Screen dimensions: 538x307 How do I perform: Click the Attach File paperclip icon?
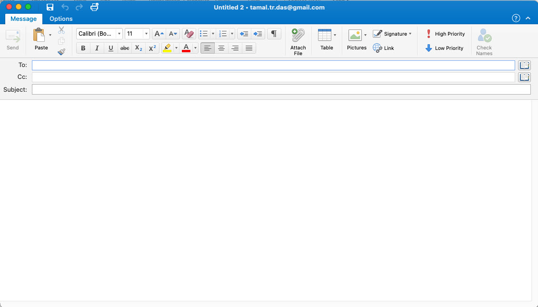tap(298, 37)
